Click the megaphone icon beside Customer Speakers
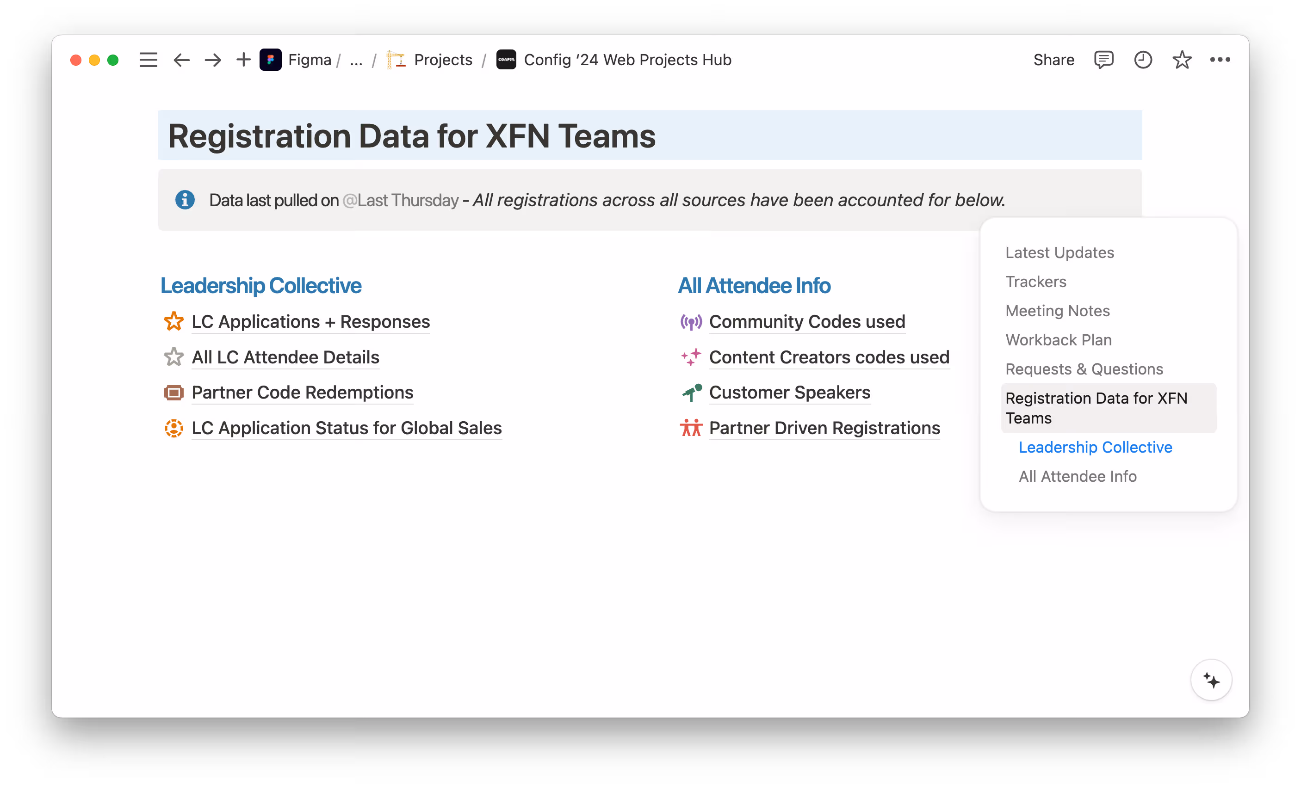This screenshot has width=1301, height=786. click(x=691, y=392)
